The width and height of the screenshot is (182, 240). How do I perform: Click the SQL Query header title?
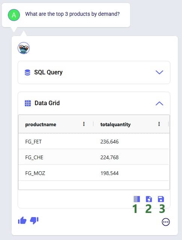click(48, 72)
